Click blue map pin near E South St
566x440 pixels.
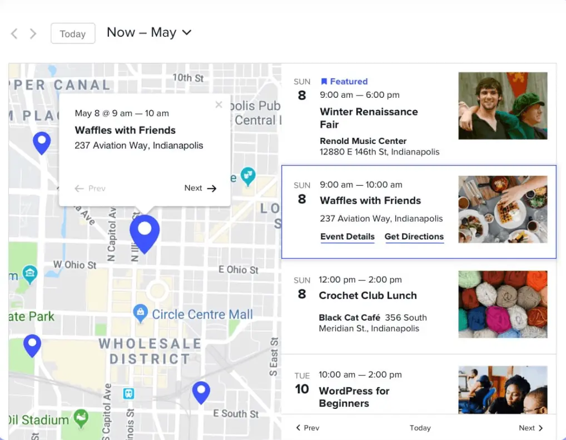pyautogui.click(x=201, y=393)
